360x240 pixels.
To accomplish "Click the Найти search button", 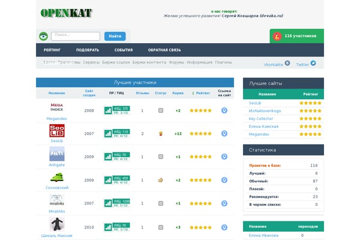I will pyautogui.click(x=115, y=36).
